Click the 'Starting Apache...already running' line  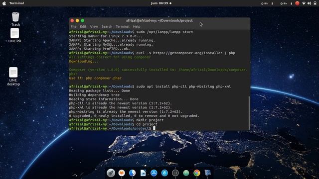(x=112, y=40)
